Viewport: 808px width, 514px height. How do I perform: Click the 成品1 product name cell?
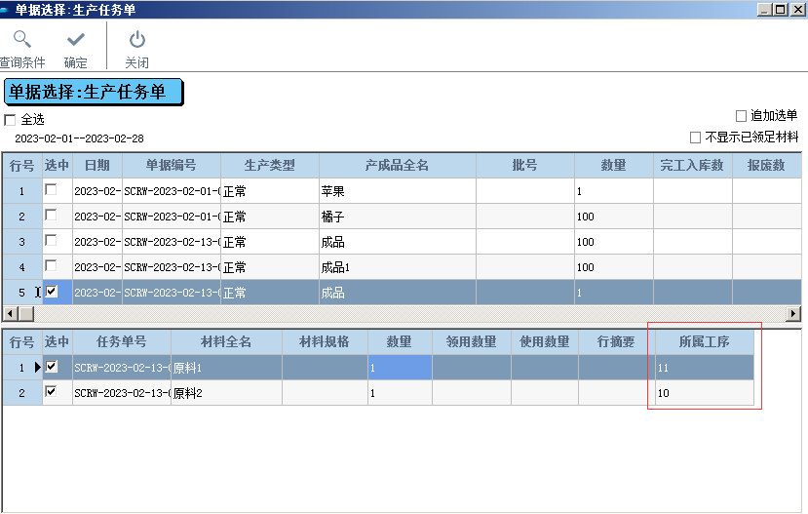[x=397, y=267]
